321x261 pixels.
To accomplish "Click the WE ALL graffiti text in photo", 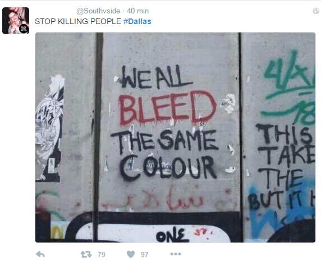I will tap(157, 77).
